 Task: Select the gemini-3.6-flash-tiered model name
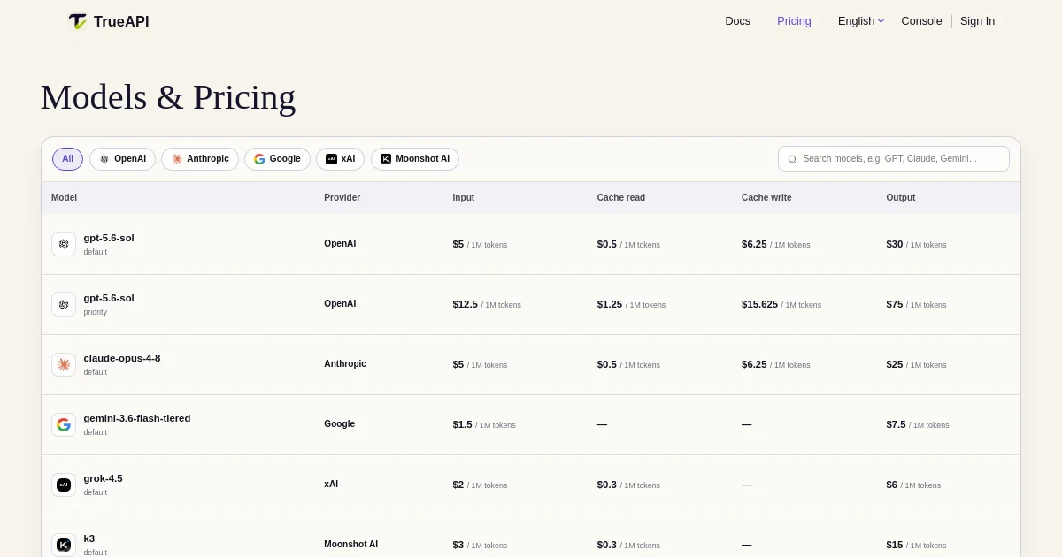pyautogui.click(x=137, y=418)
